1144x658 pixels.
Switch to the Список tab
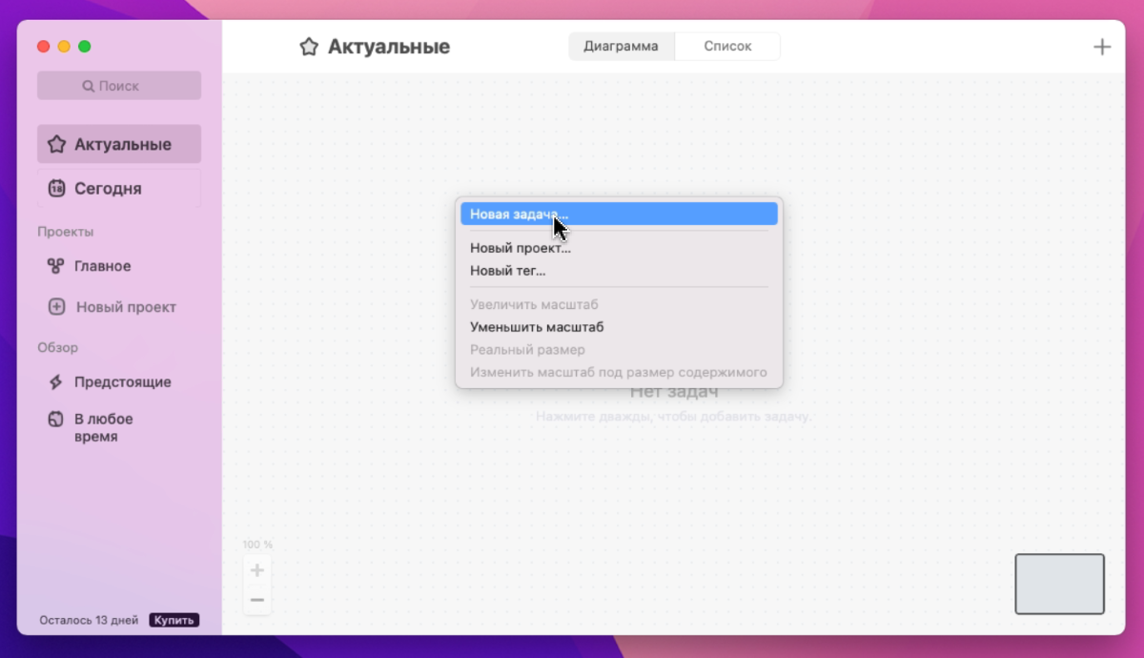click(727, 45)
